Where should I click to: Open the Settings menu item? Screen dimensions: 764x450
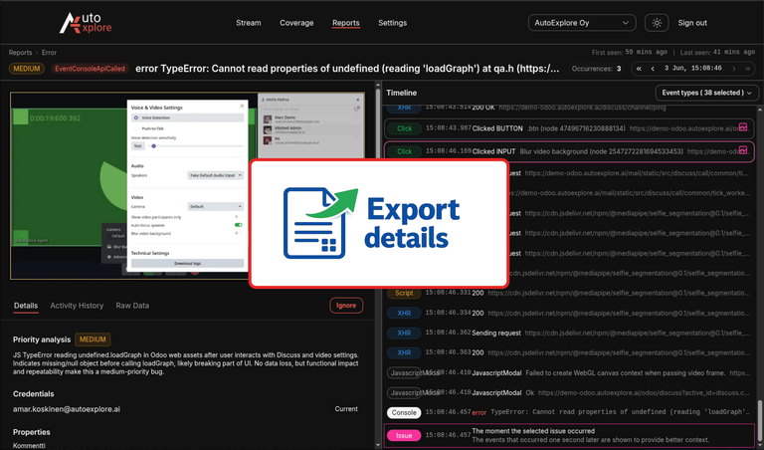[x=392, y=23]
